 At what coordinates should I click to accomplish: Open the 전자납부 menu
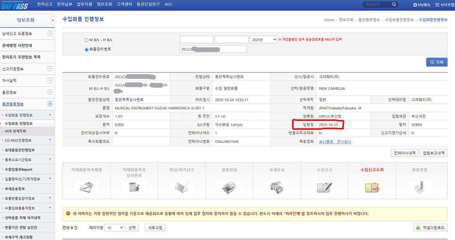click(x=65, y=4)
